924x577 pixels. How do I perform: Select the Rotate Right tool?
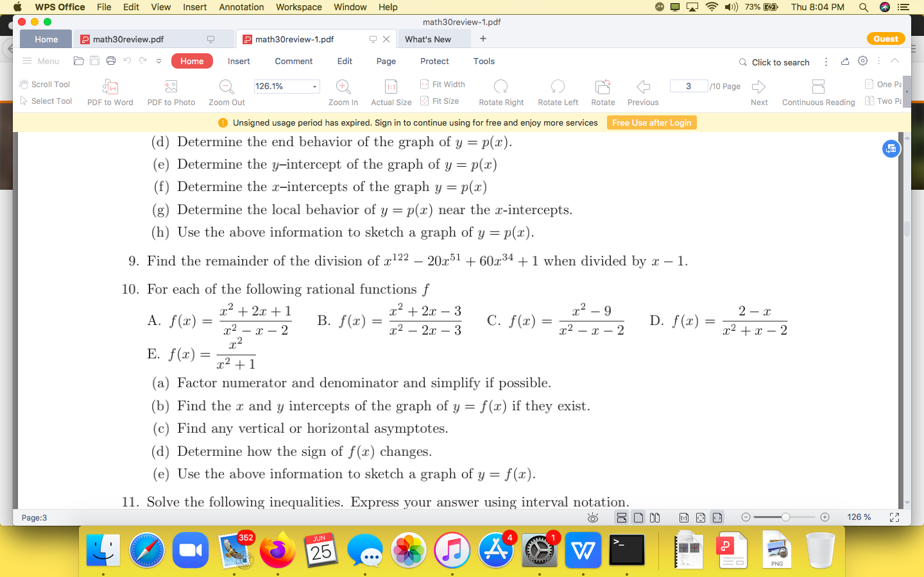click(501, 91)
